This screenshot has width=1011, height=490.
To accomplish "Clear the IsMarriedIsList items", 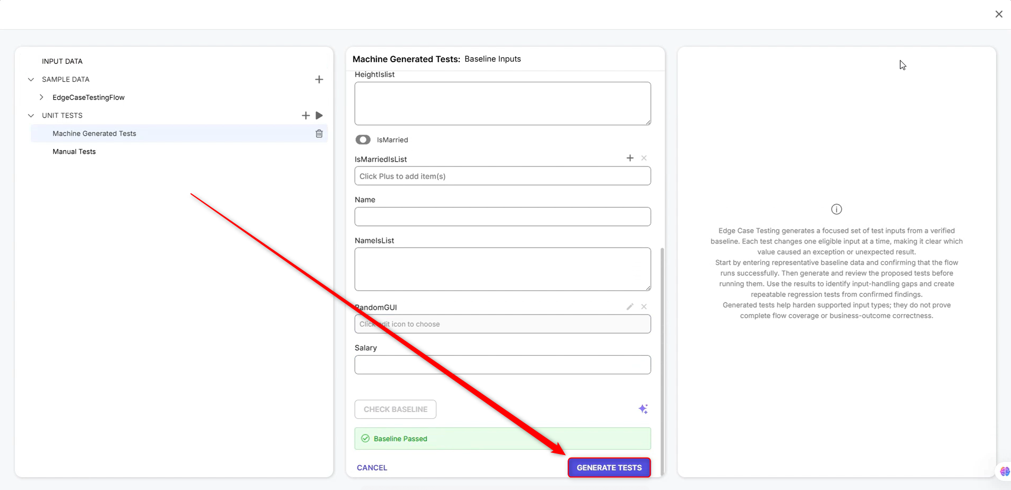I will pyautogui.click(x=644, y=158).
